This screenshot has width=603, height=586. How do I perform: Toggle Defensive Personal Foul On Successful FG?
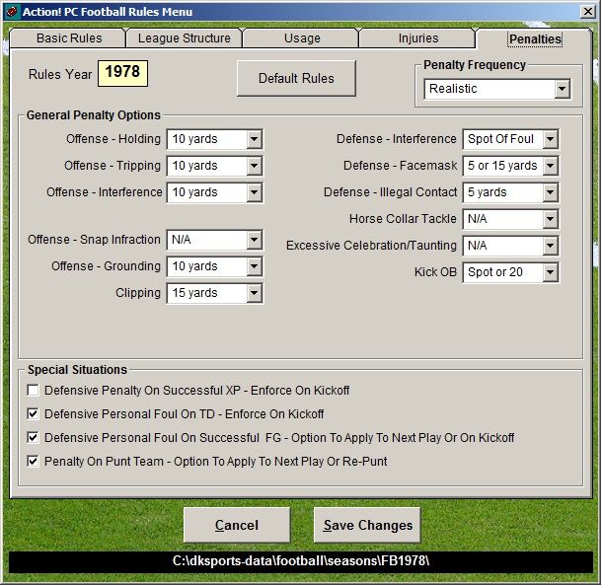point(34,437)
